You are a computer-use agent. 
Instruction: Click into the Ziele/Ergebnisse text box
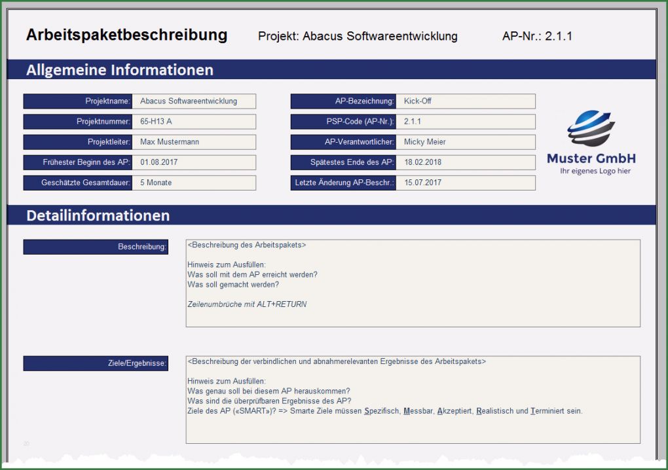[413, 399]
